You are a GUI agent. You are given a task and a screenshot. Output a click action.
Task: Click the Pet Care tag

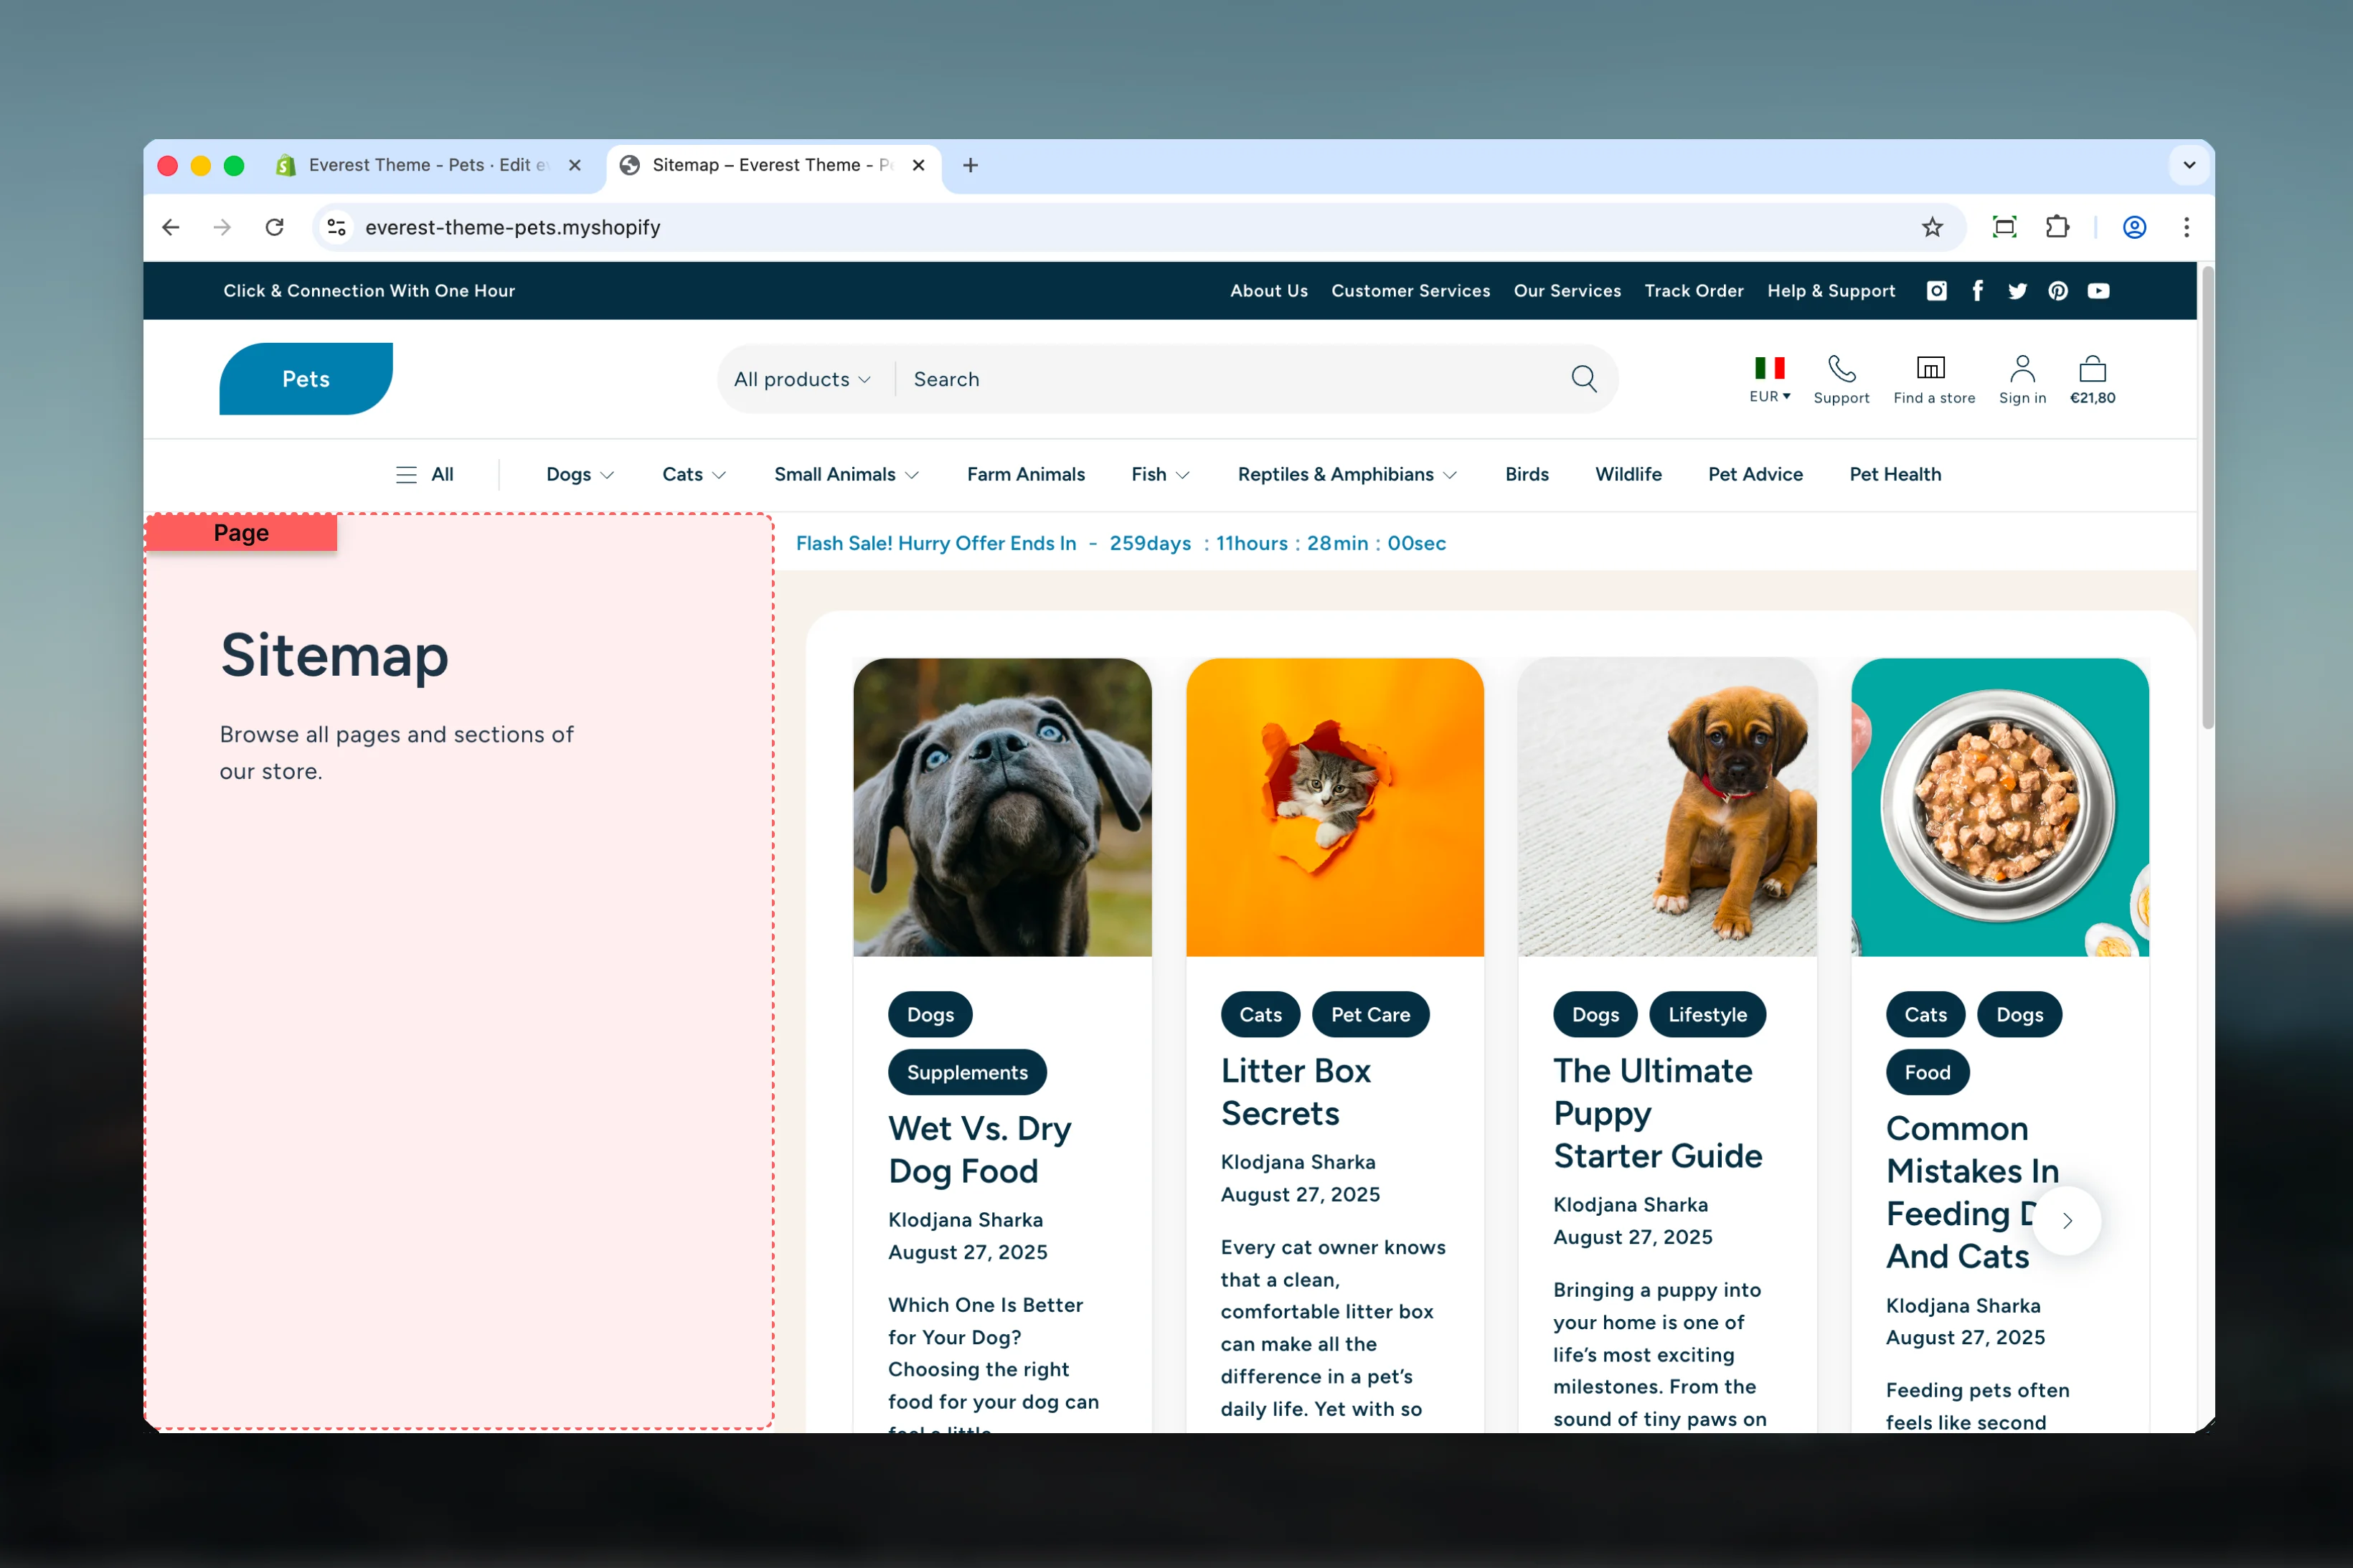pyautogui.click(x=1370, y=1014)
